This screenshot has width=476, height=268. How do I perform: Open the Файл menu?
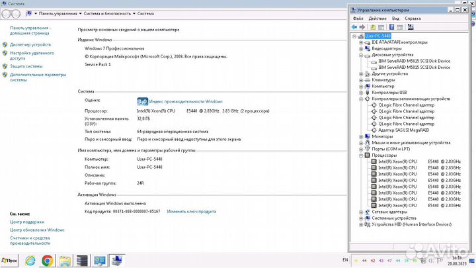pos(358,19)
